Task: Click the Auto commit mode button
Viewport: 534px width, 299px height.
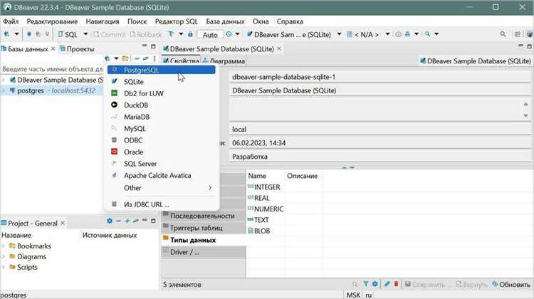Action: pos(210,35)
